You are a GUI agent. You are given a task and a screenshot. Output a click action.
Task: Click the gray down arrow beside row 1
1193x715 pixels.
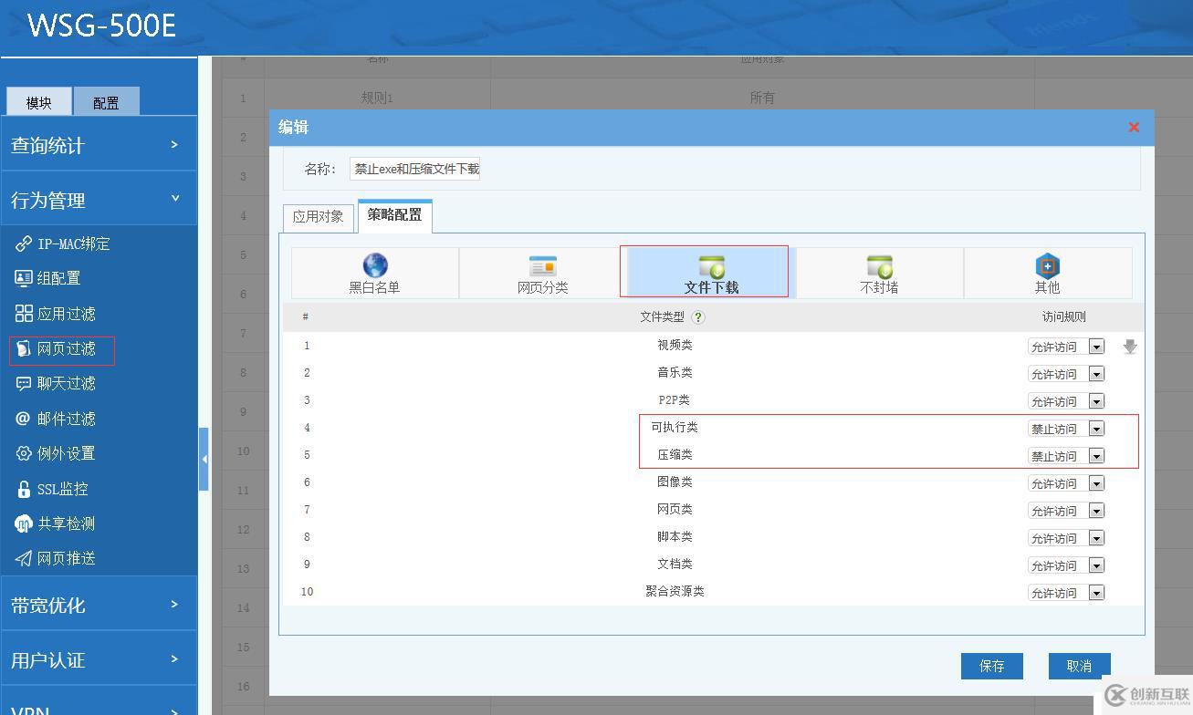point(1130,347)
